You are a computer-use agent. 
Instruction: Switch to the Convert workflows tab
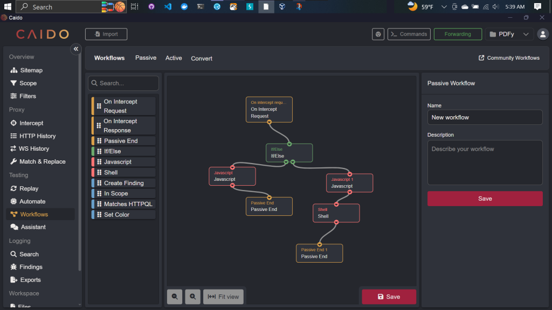pos(202,58)
